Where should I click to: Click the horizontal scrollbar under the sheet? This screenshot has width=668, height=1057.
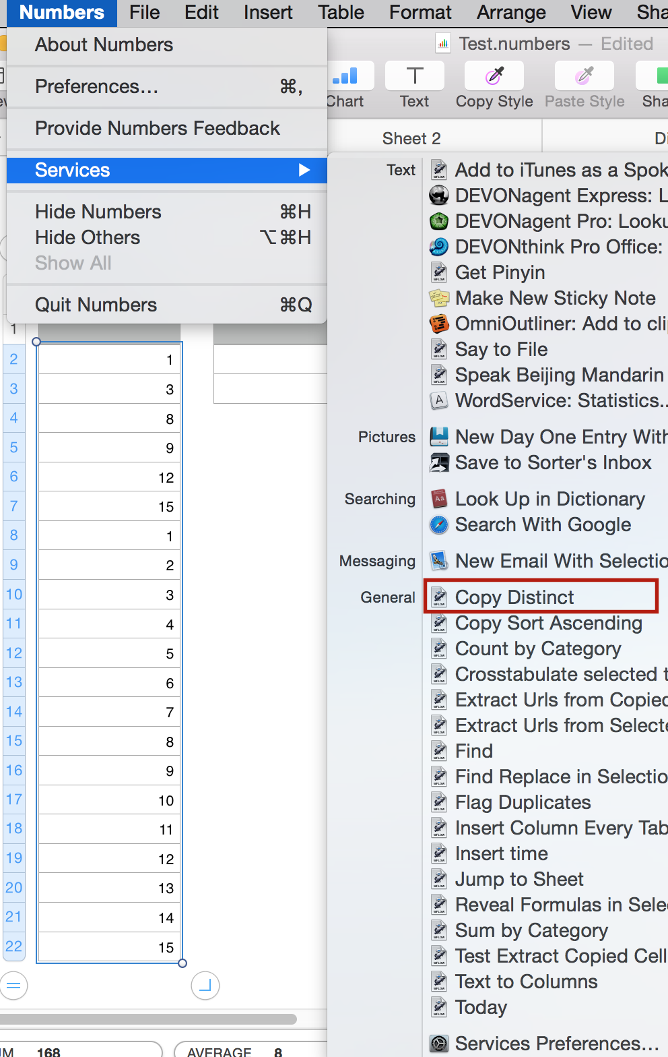click(148, 1019)
